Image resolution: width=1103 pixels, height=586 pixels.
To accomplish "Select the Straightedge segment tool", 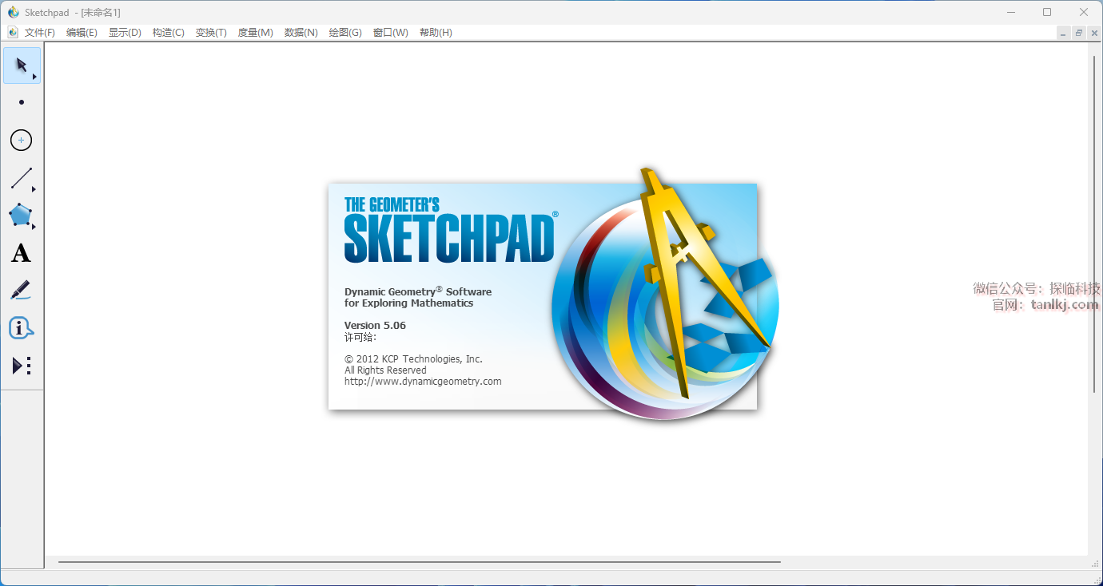I will pyautogui.click(x=21, y=178).
